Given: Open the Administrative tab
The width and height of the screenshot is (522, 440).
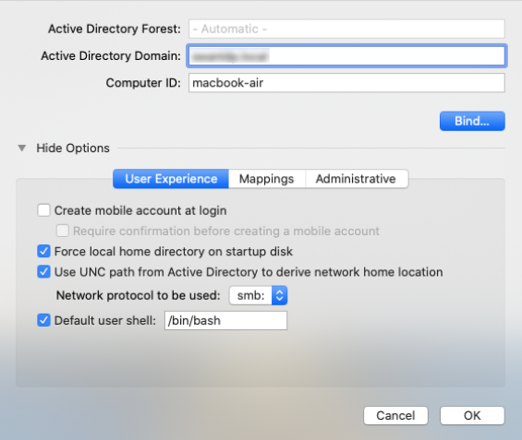Looking at the screenshot, I should [357, 179].
